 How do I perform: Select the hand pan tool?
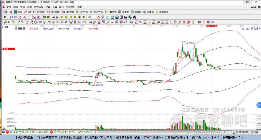[x=89, y=17]
